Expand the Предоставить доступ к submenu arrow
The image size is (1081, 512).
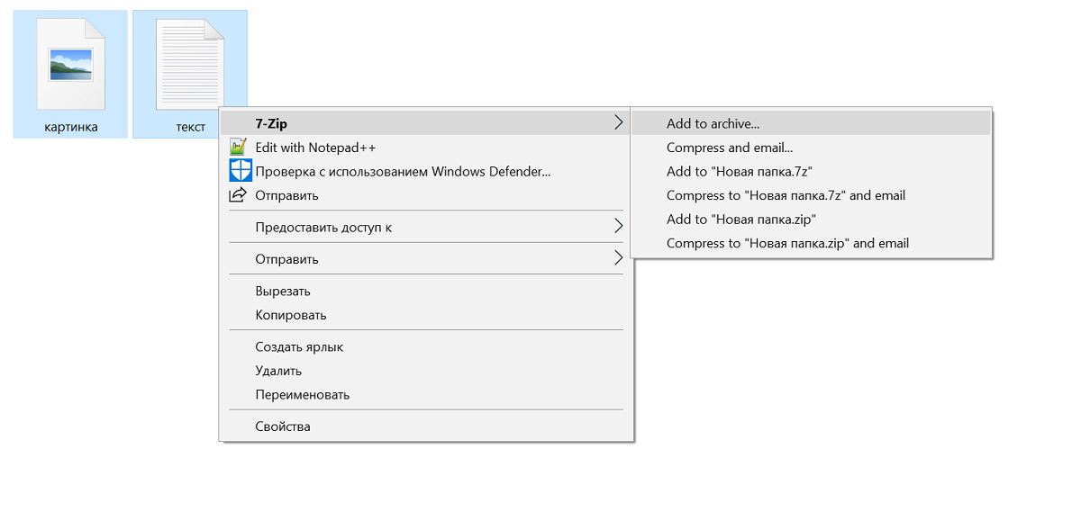pyautogui.click(x=618, y=227)
